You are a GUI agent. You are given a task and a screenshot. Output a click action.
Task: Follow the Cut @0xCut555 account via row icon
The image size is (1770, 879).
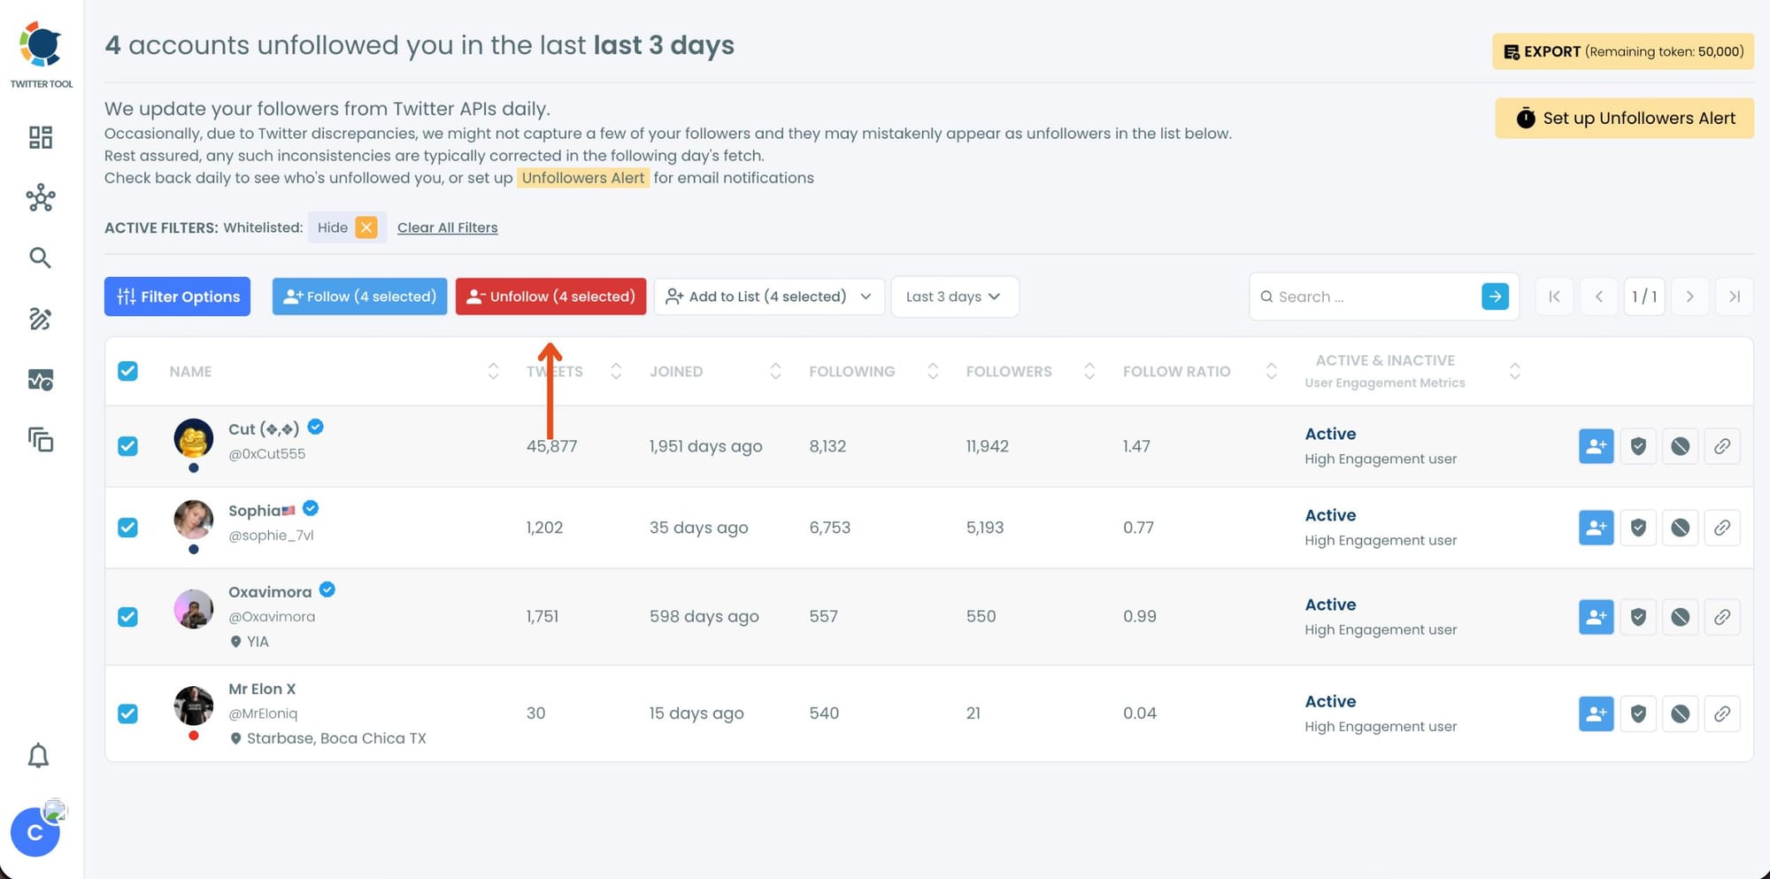[x=1597, y=446]
